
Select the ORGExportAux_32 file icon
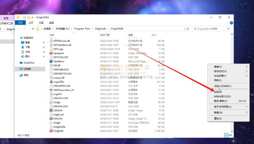(51, 90)
